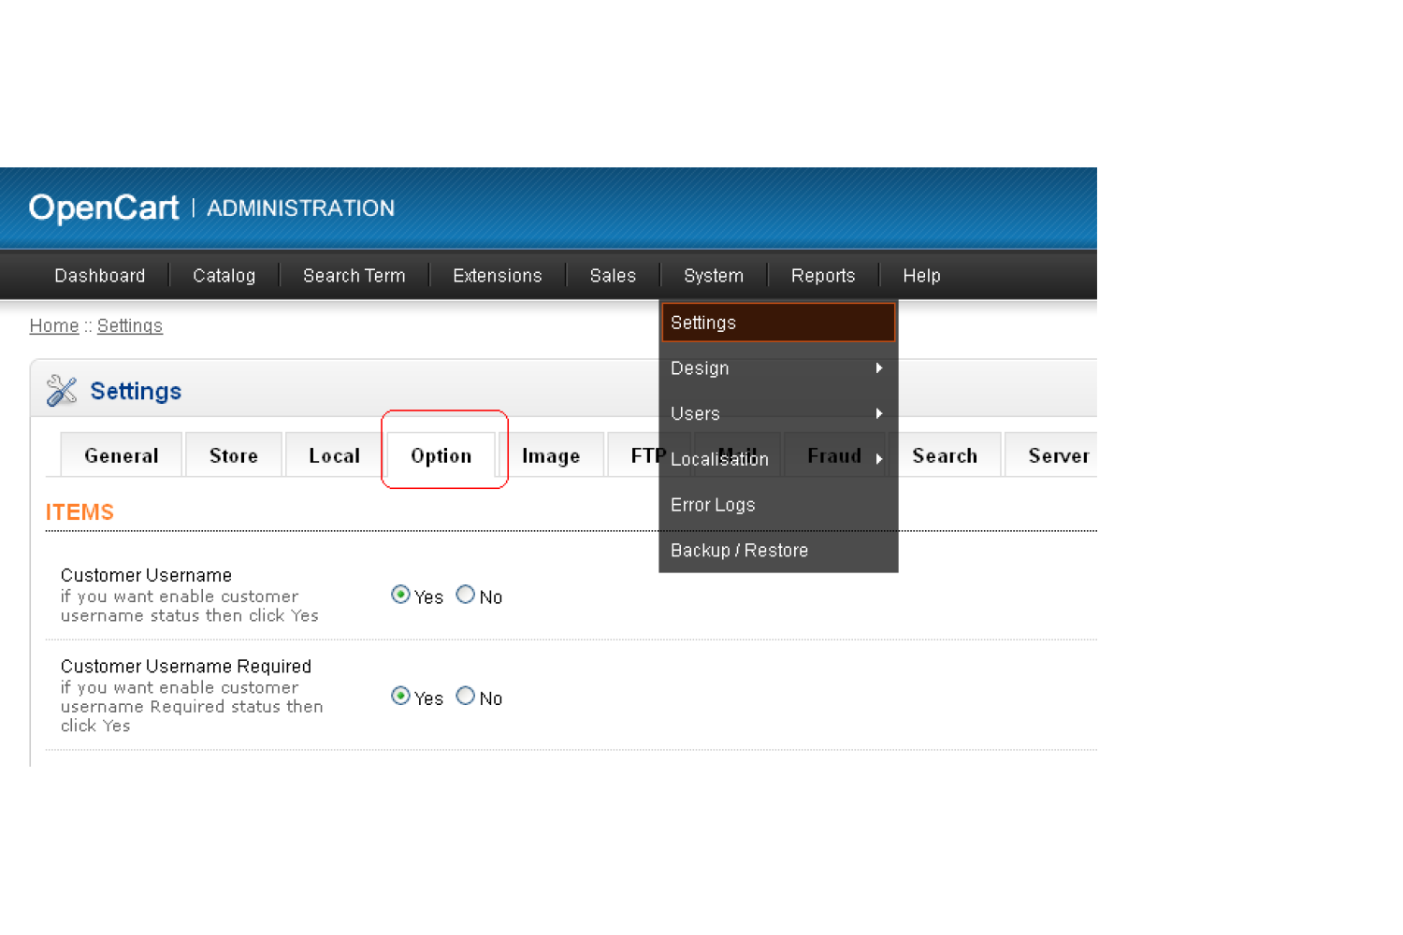This screenshot has width=1403, height=935.
Task: Open the Reports menu
Action: point(823,276)
